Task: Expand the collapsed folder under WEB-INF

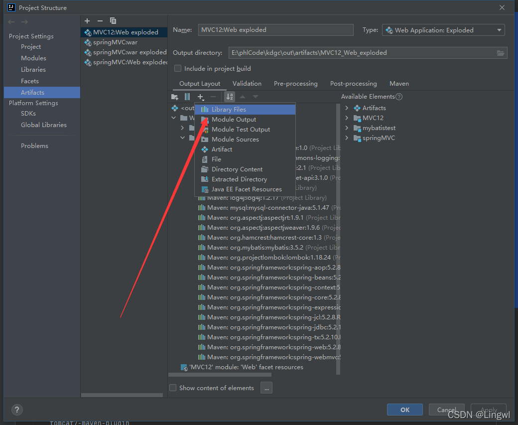Action: 182,128
